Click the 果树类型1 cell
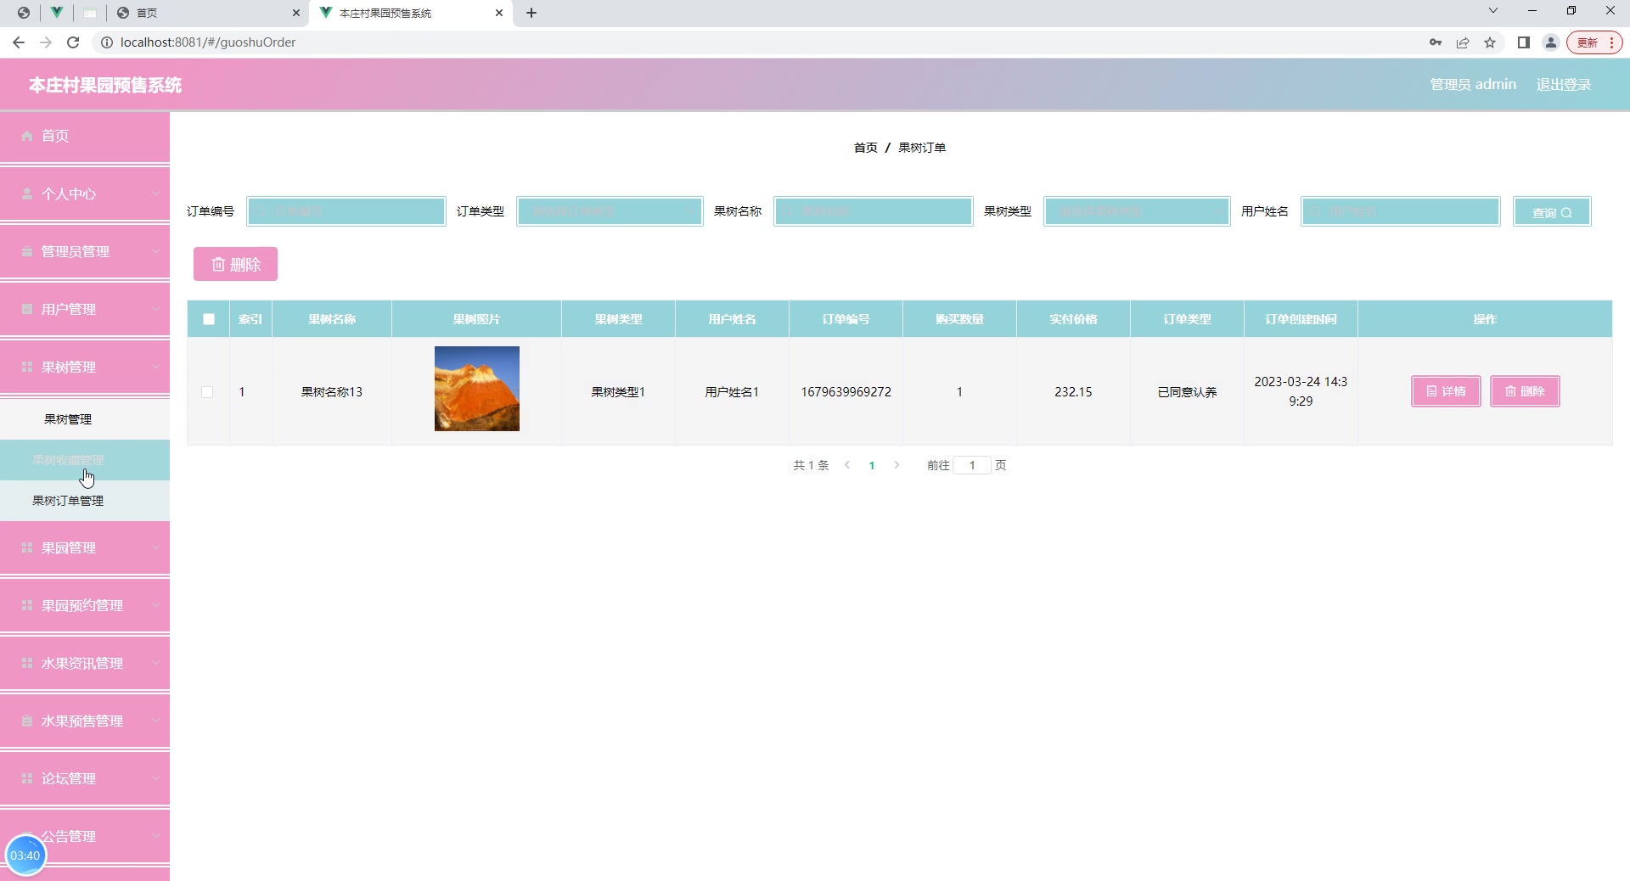The width and height of the screenshot is (1630, 881). click(618, 392)
